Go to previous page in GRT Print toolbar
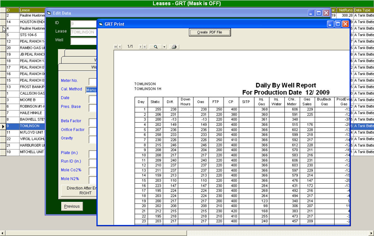 [x=120, y=47]
